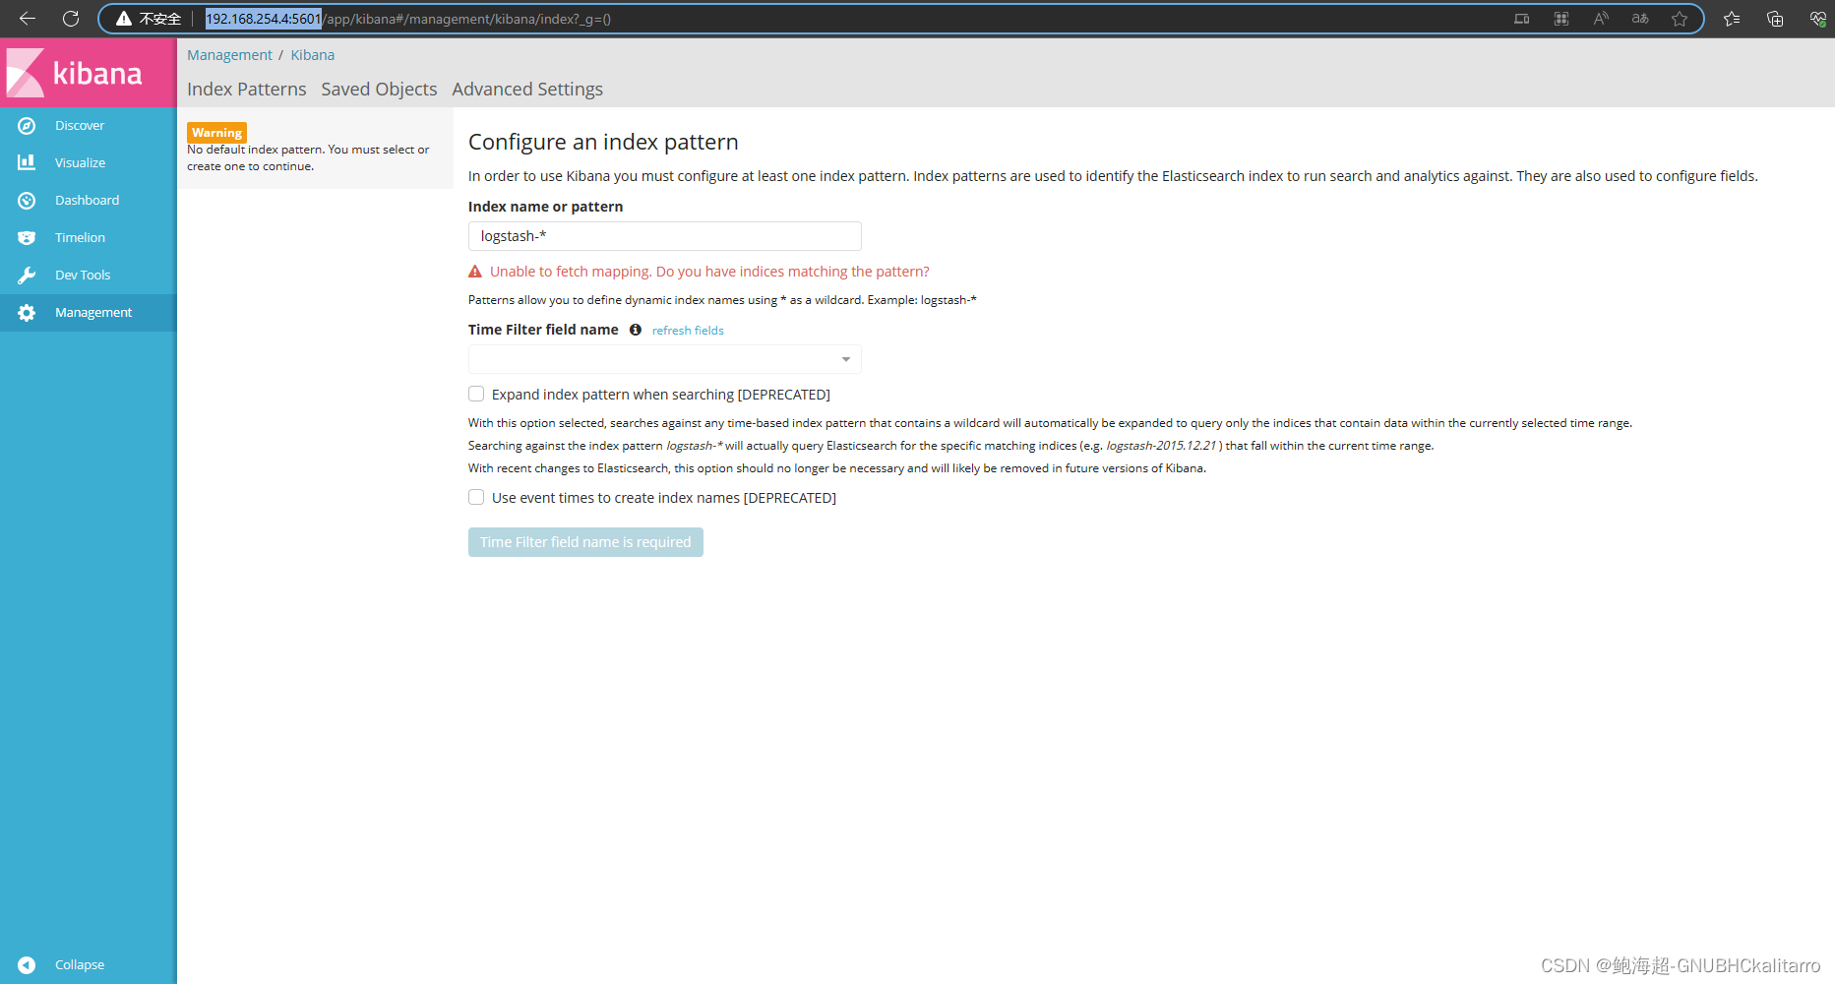
Task: Click the browser address bar URL
Action: (408, 19)
